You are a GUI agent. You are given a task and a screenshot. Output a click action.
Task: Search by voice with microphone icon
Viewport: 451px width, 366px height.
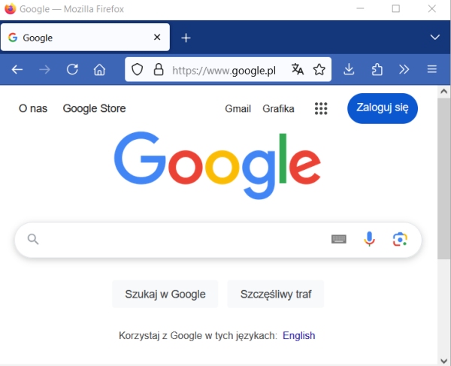(x=369, y=239)
